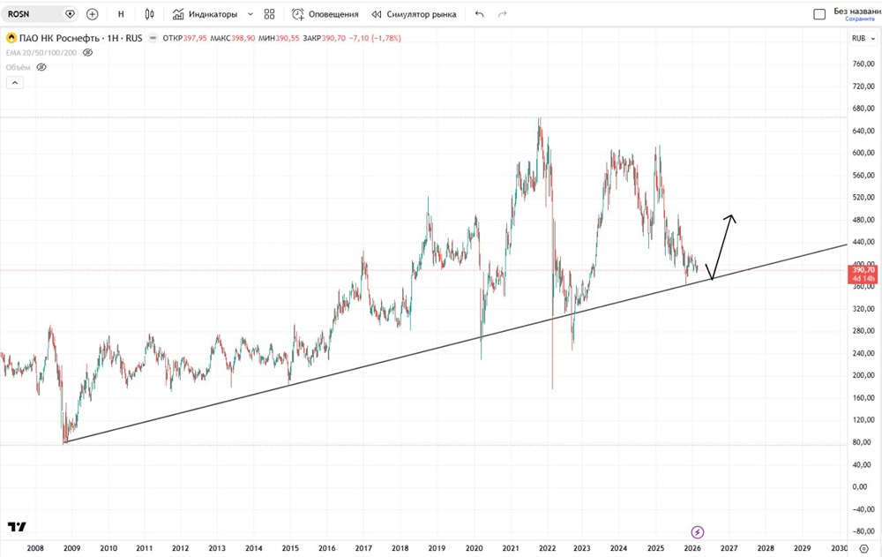Toggle the ROSN symbol status circle
882x557 pixels.
[154, 38]
